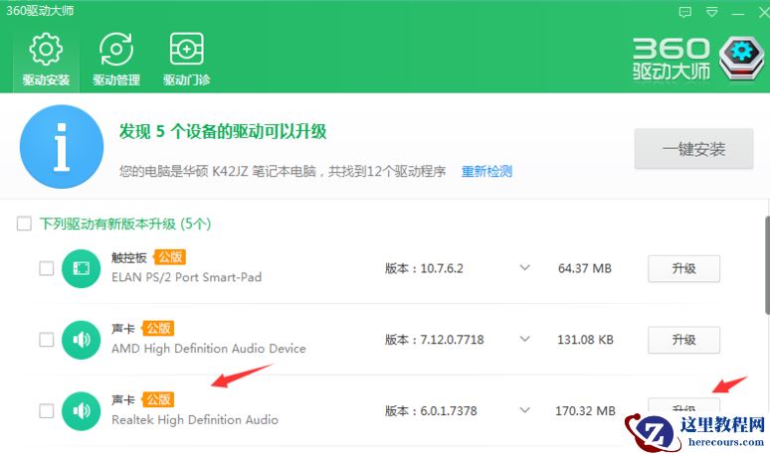
Task: Open the 驱动门诊 tab
Action: (x=187, y=60)
